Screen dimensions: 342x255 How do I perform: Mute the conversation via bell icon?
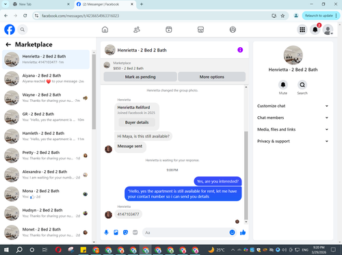point(283,85)
